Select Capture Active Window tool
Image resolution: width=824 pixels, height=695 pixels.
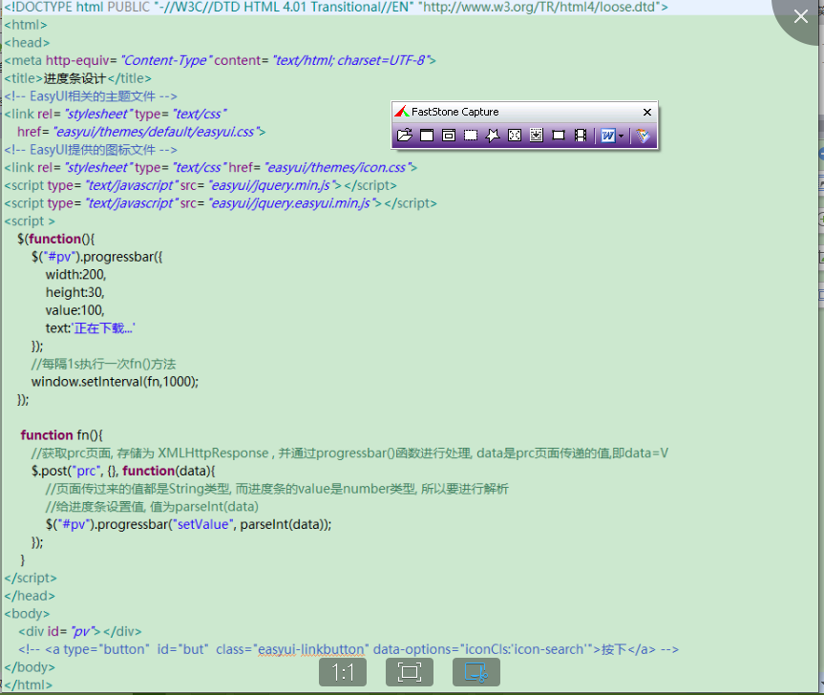pos(427,136)
